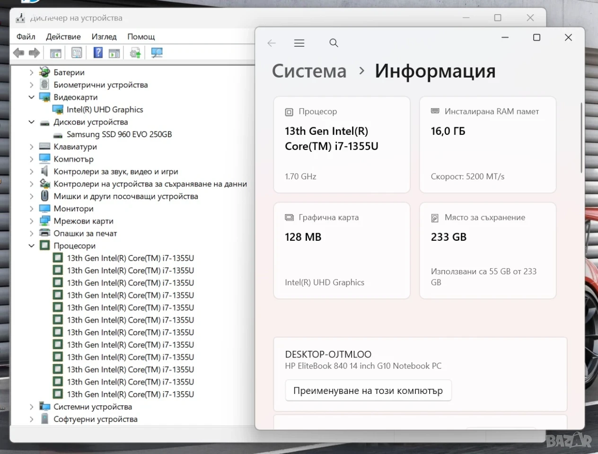This screenshot has height=454, width=598.
Task: Click the Settings search magnifier icon
Action: click(x=334, y=43)
